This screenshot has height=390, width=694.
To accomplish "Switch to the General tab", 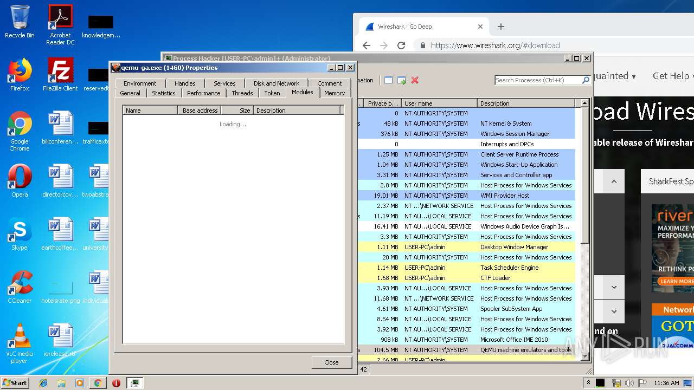I will (x=130, y=93).
